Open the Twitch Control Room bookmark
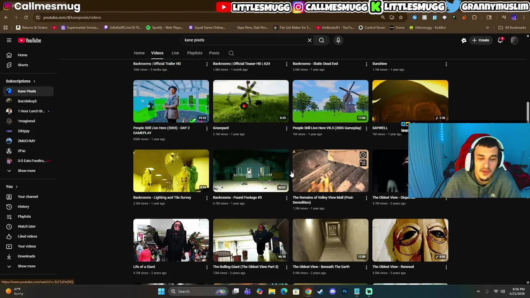Screen dimensions: 530x298 pos(371,28)
